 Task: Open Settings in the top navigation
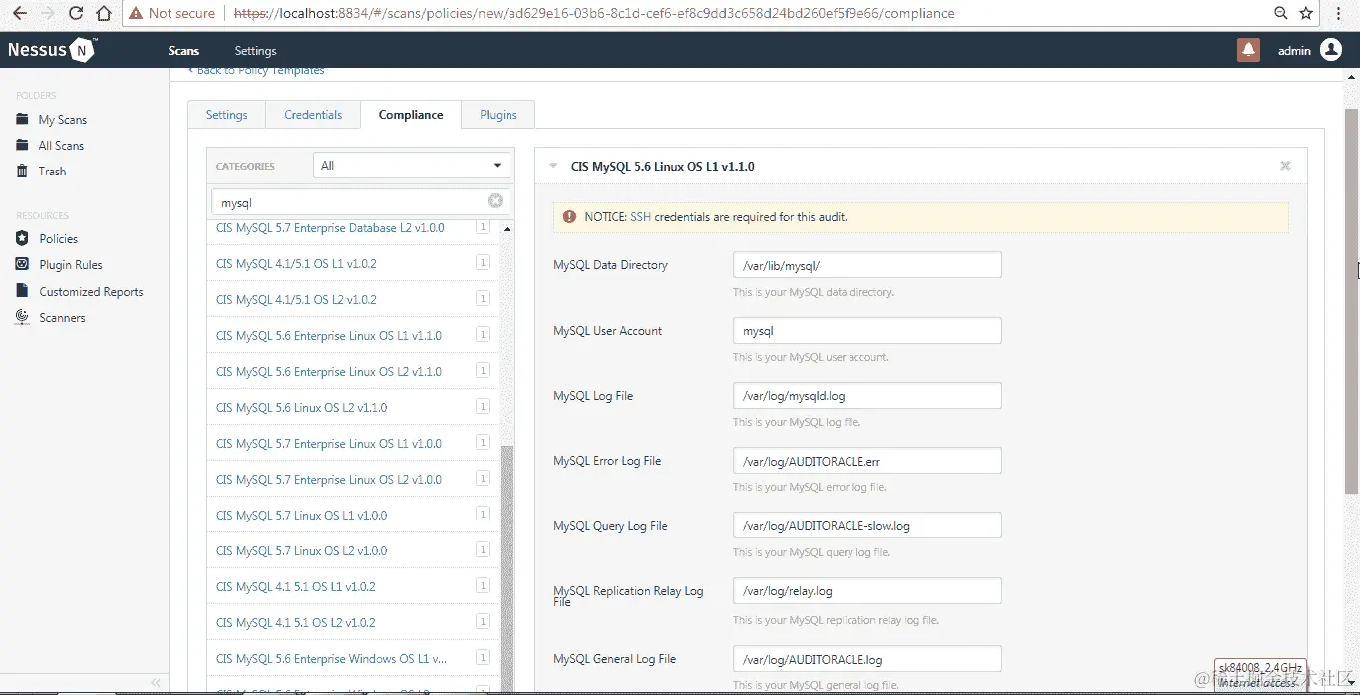pyautogui.click(x=256, y=50)
